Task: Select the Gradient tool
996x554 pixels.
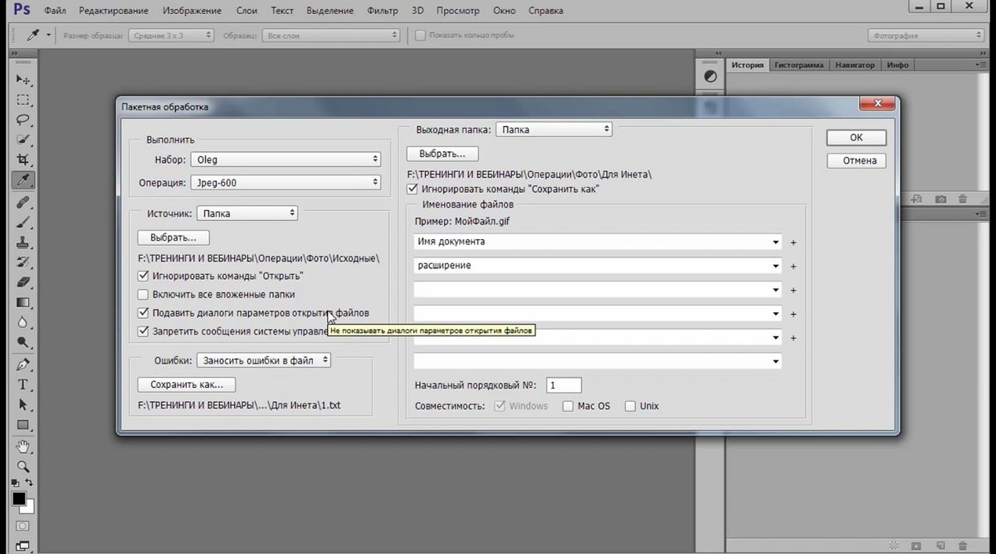Action: coord(23,302)
